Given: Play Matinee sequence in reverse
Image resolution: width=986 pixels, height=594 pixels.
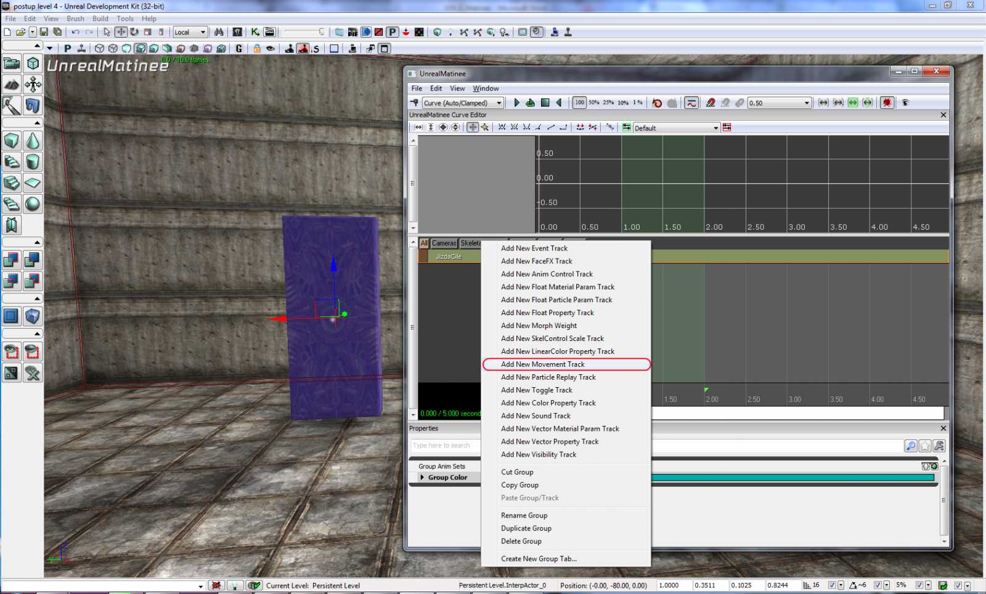Looking at the screenshot, I should pyautogui.click(x=559, y=103).
